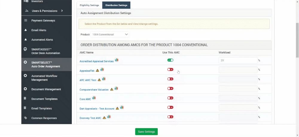Click the Email Alerts bell icon

coord(25,30)
